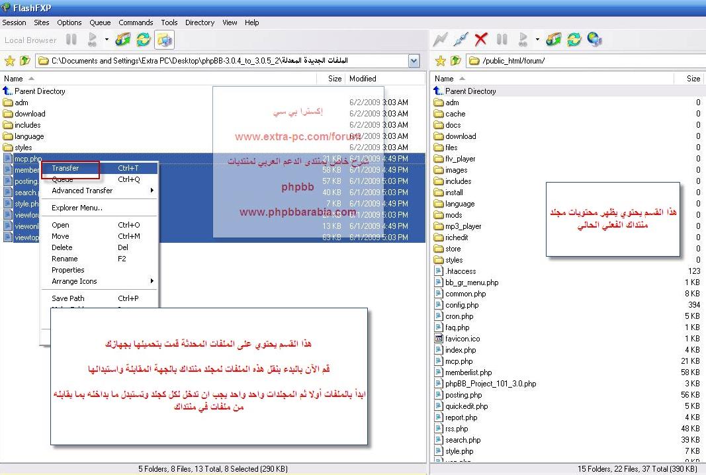Select the install folder in right pane
The height and width of the screenshot is (475, 706).
449,193
